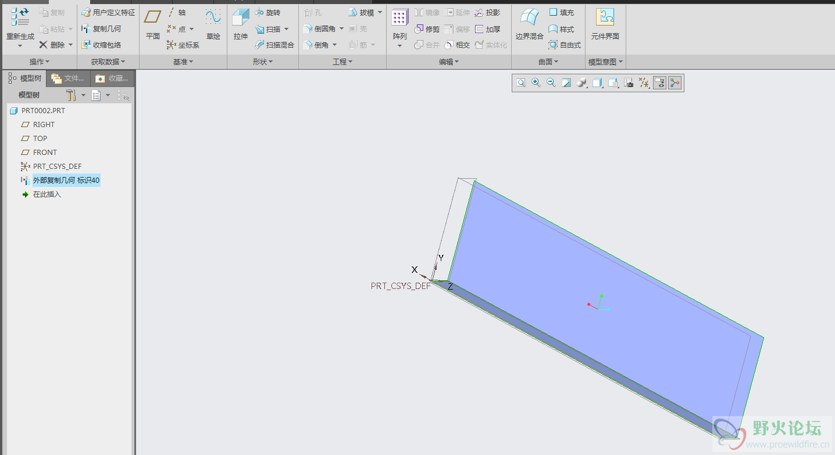Expand the 编辑 group dropdown
This screenshot has height=455, width=835.
pyautogui.click(x=449, y=62)
